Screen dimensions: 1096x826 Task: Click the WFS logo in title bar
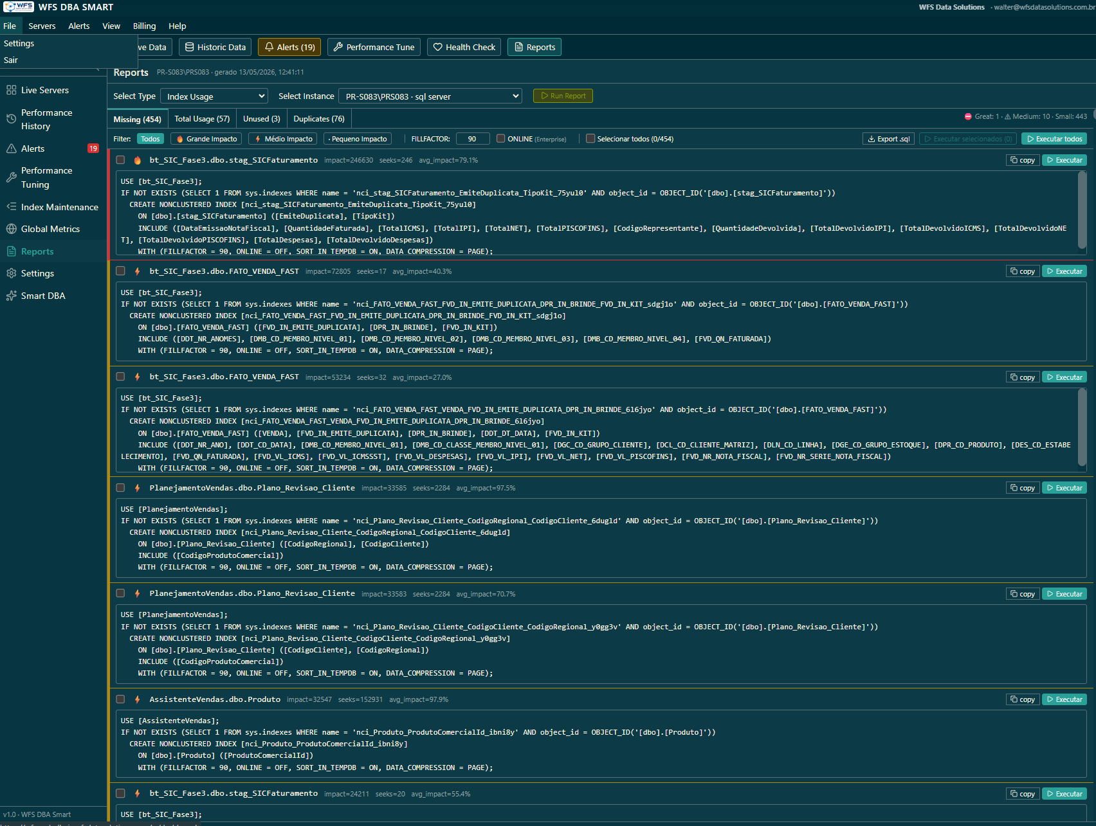coord(19,6)
